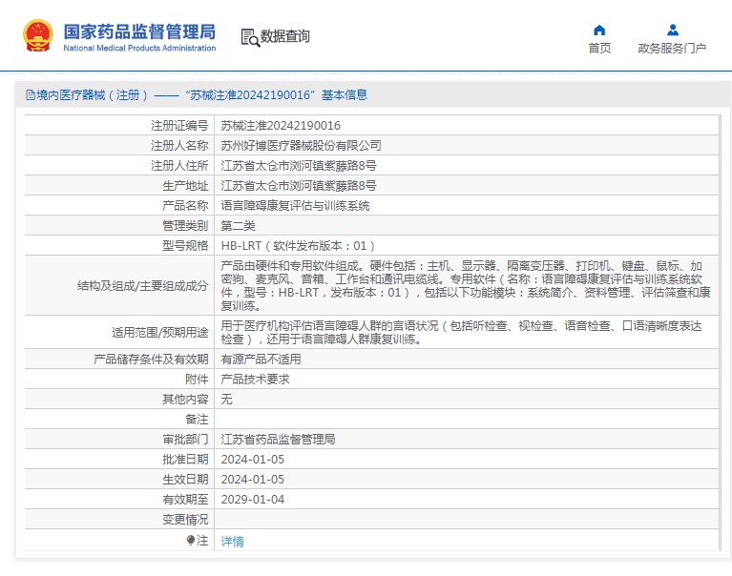
Task: Open the 详情 link
Action: [232, 541]
